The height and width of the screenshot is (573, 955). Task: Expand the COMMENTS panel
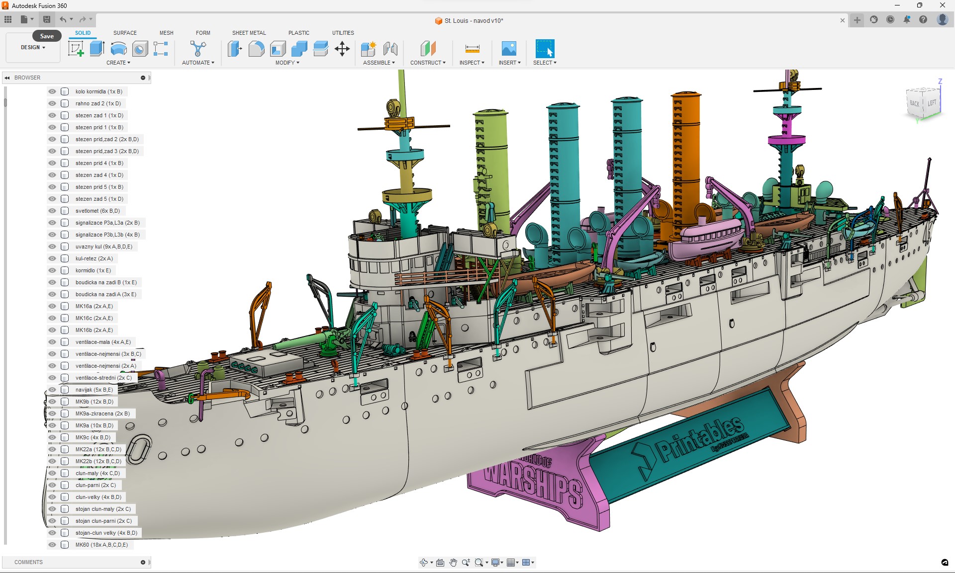coord(143,562)
